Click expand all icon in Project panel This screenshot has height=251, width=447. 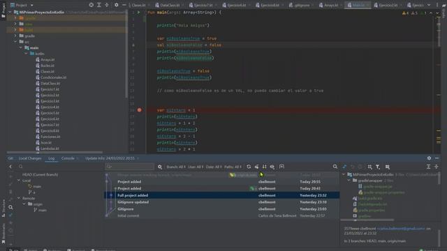(x=99, y=5)
